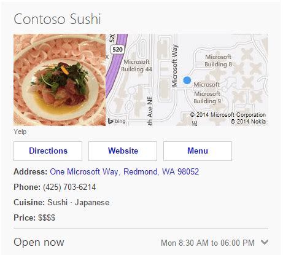Open the Menu button
The height and width of the screenshot is (255, 283).
tap(198, 151)
